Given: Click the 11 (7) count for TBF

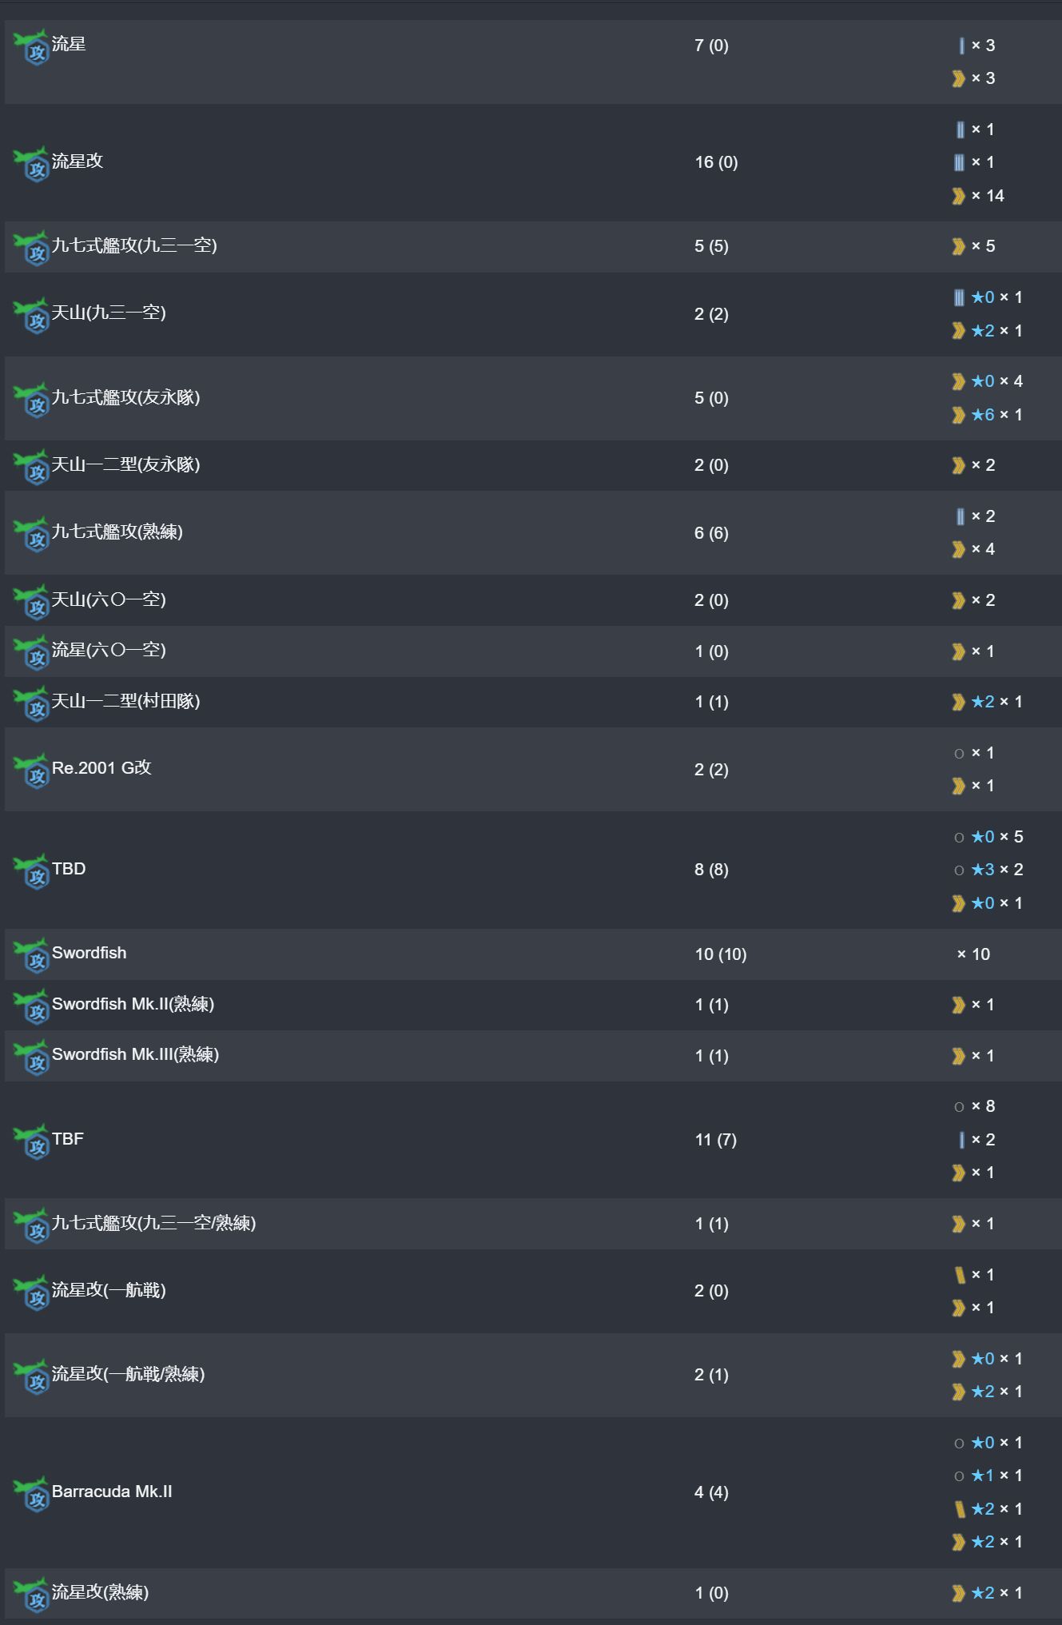Looking at the screenshot, I should 715,1140.
